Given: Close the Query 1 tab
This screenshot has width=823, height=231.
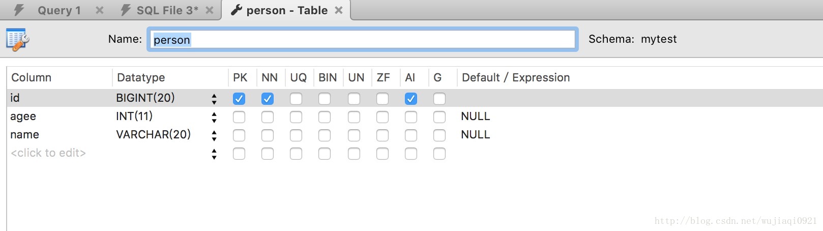Looking at the screenshot, I should coord(100,10).
